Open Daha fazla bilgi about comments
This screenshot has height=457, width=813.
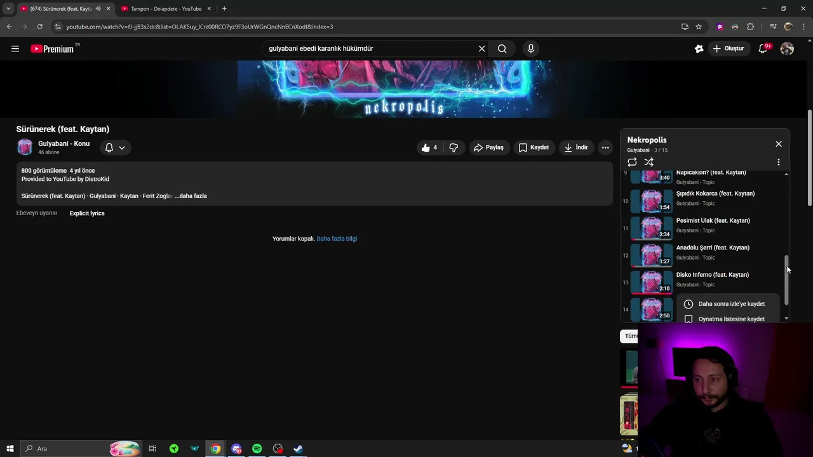[337, 239]
